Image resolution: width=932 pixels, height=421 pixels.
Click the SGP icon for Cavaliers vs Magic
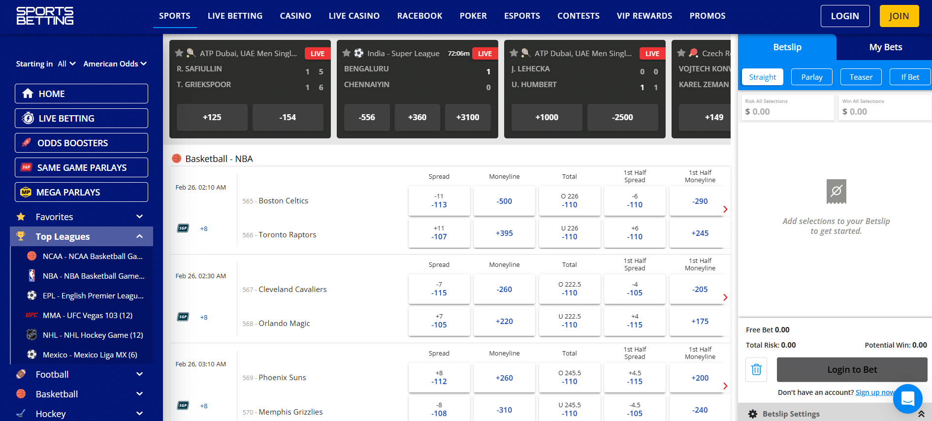(x=183, y=317)
